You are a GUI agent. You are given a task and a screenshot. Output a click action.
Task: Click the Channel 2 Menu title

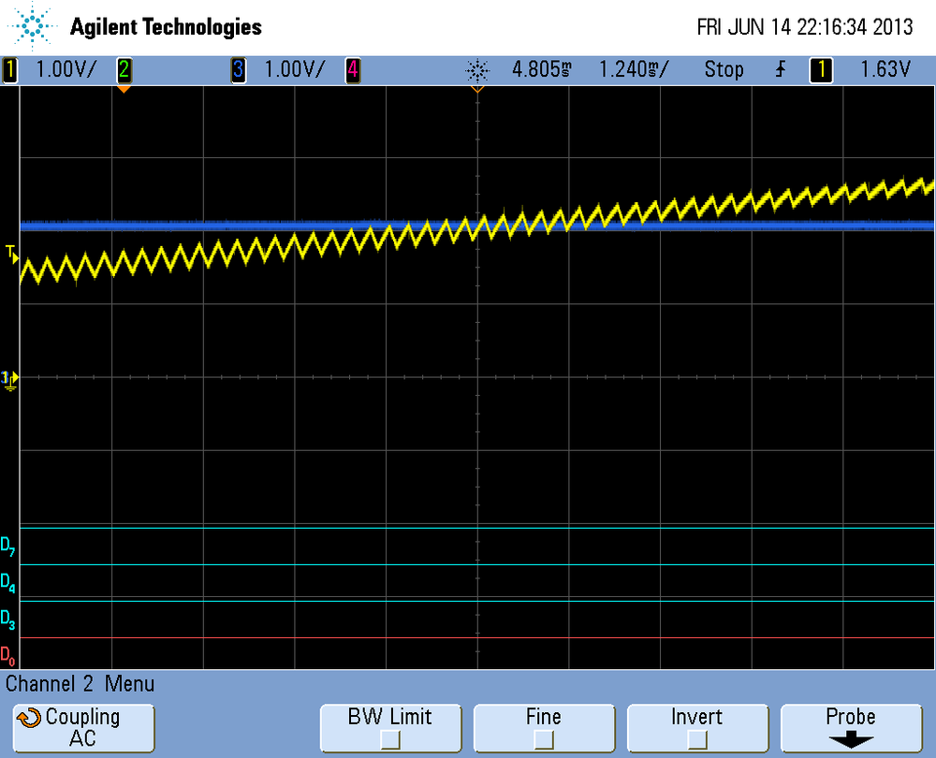coord(80,684)
